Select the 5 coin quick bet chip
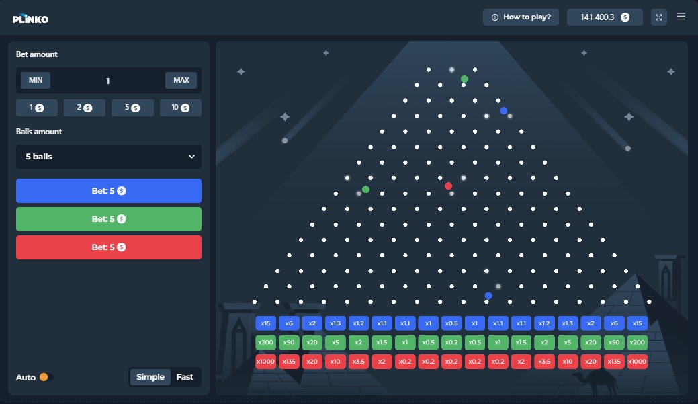This screenshot has height=404, width=698. 132,108
